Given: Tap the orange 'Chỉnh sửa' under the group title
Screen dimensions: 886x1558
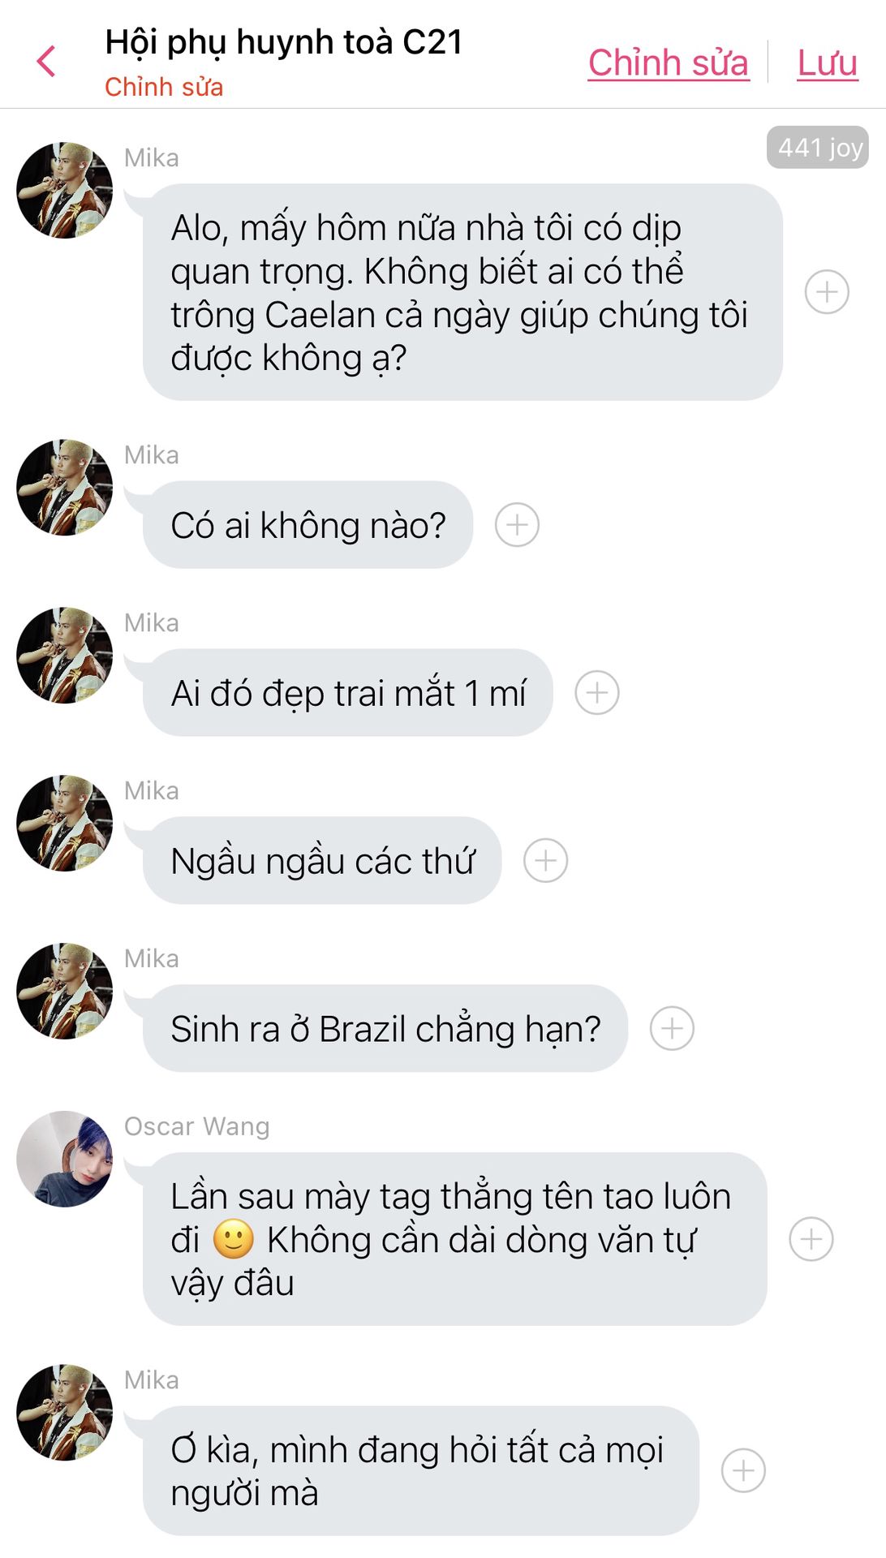Looking at the screenshot, I should 164,87.
